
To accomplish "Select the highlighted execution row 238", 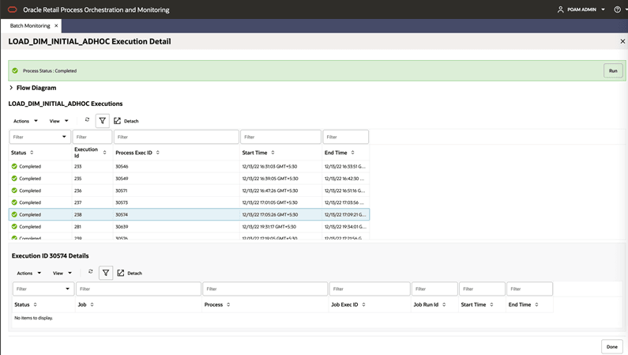I will [x=189, y=214].
